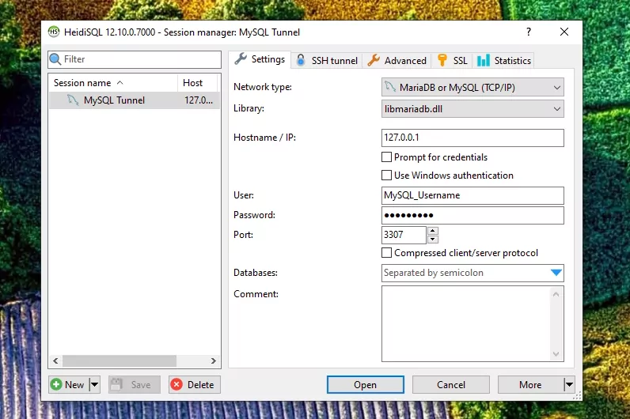This screenshot has width=630, height=419.
Task: Open the SSL tab
Action: coord(452,61)
